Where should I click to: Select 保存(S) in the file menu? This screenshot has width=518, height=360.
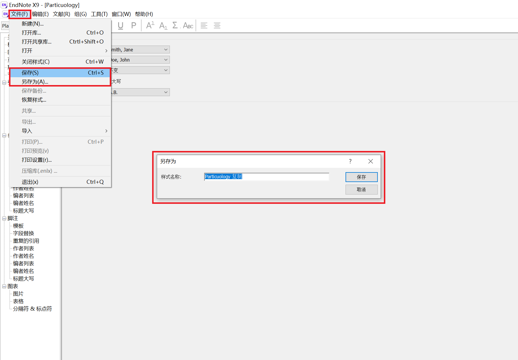[x=60, y=73]
